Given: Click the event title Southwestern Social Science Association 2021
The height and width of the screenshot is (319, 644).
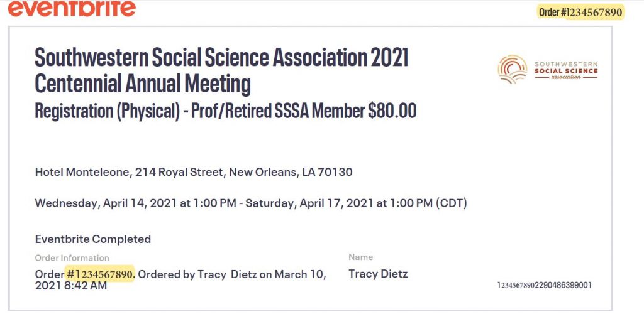Looking at the screenshot, I should (x=222, y=58).
